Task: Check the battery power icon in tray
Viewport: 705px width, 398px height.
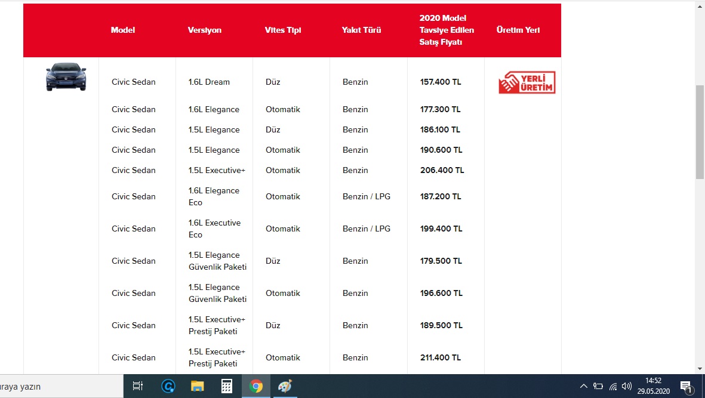Action: pyautogui.click(x=598, y=386)
